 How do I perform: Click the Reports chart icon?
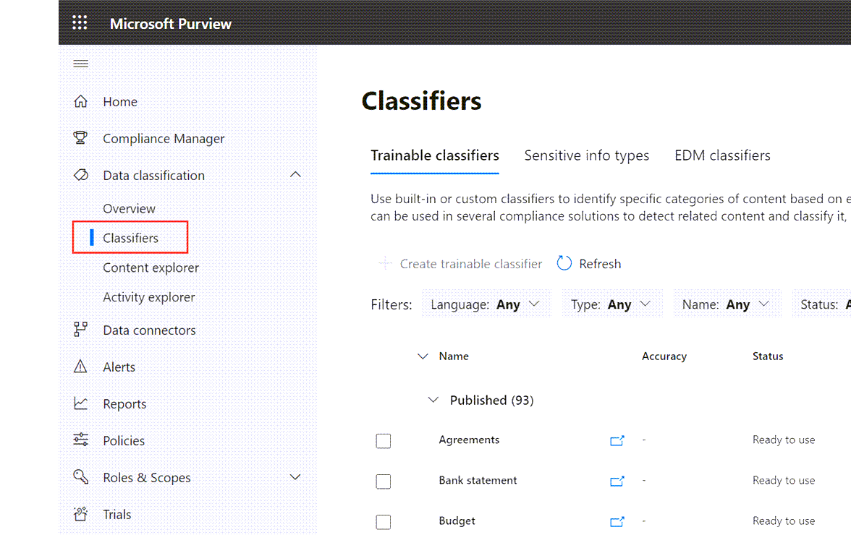(81, 404)
